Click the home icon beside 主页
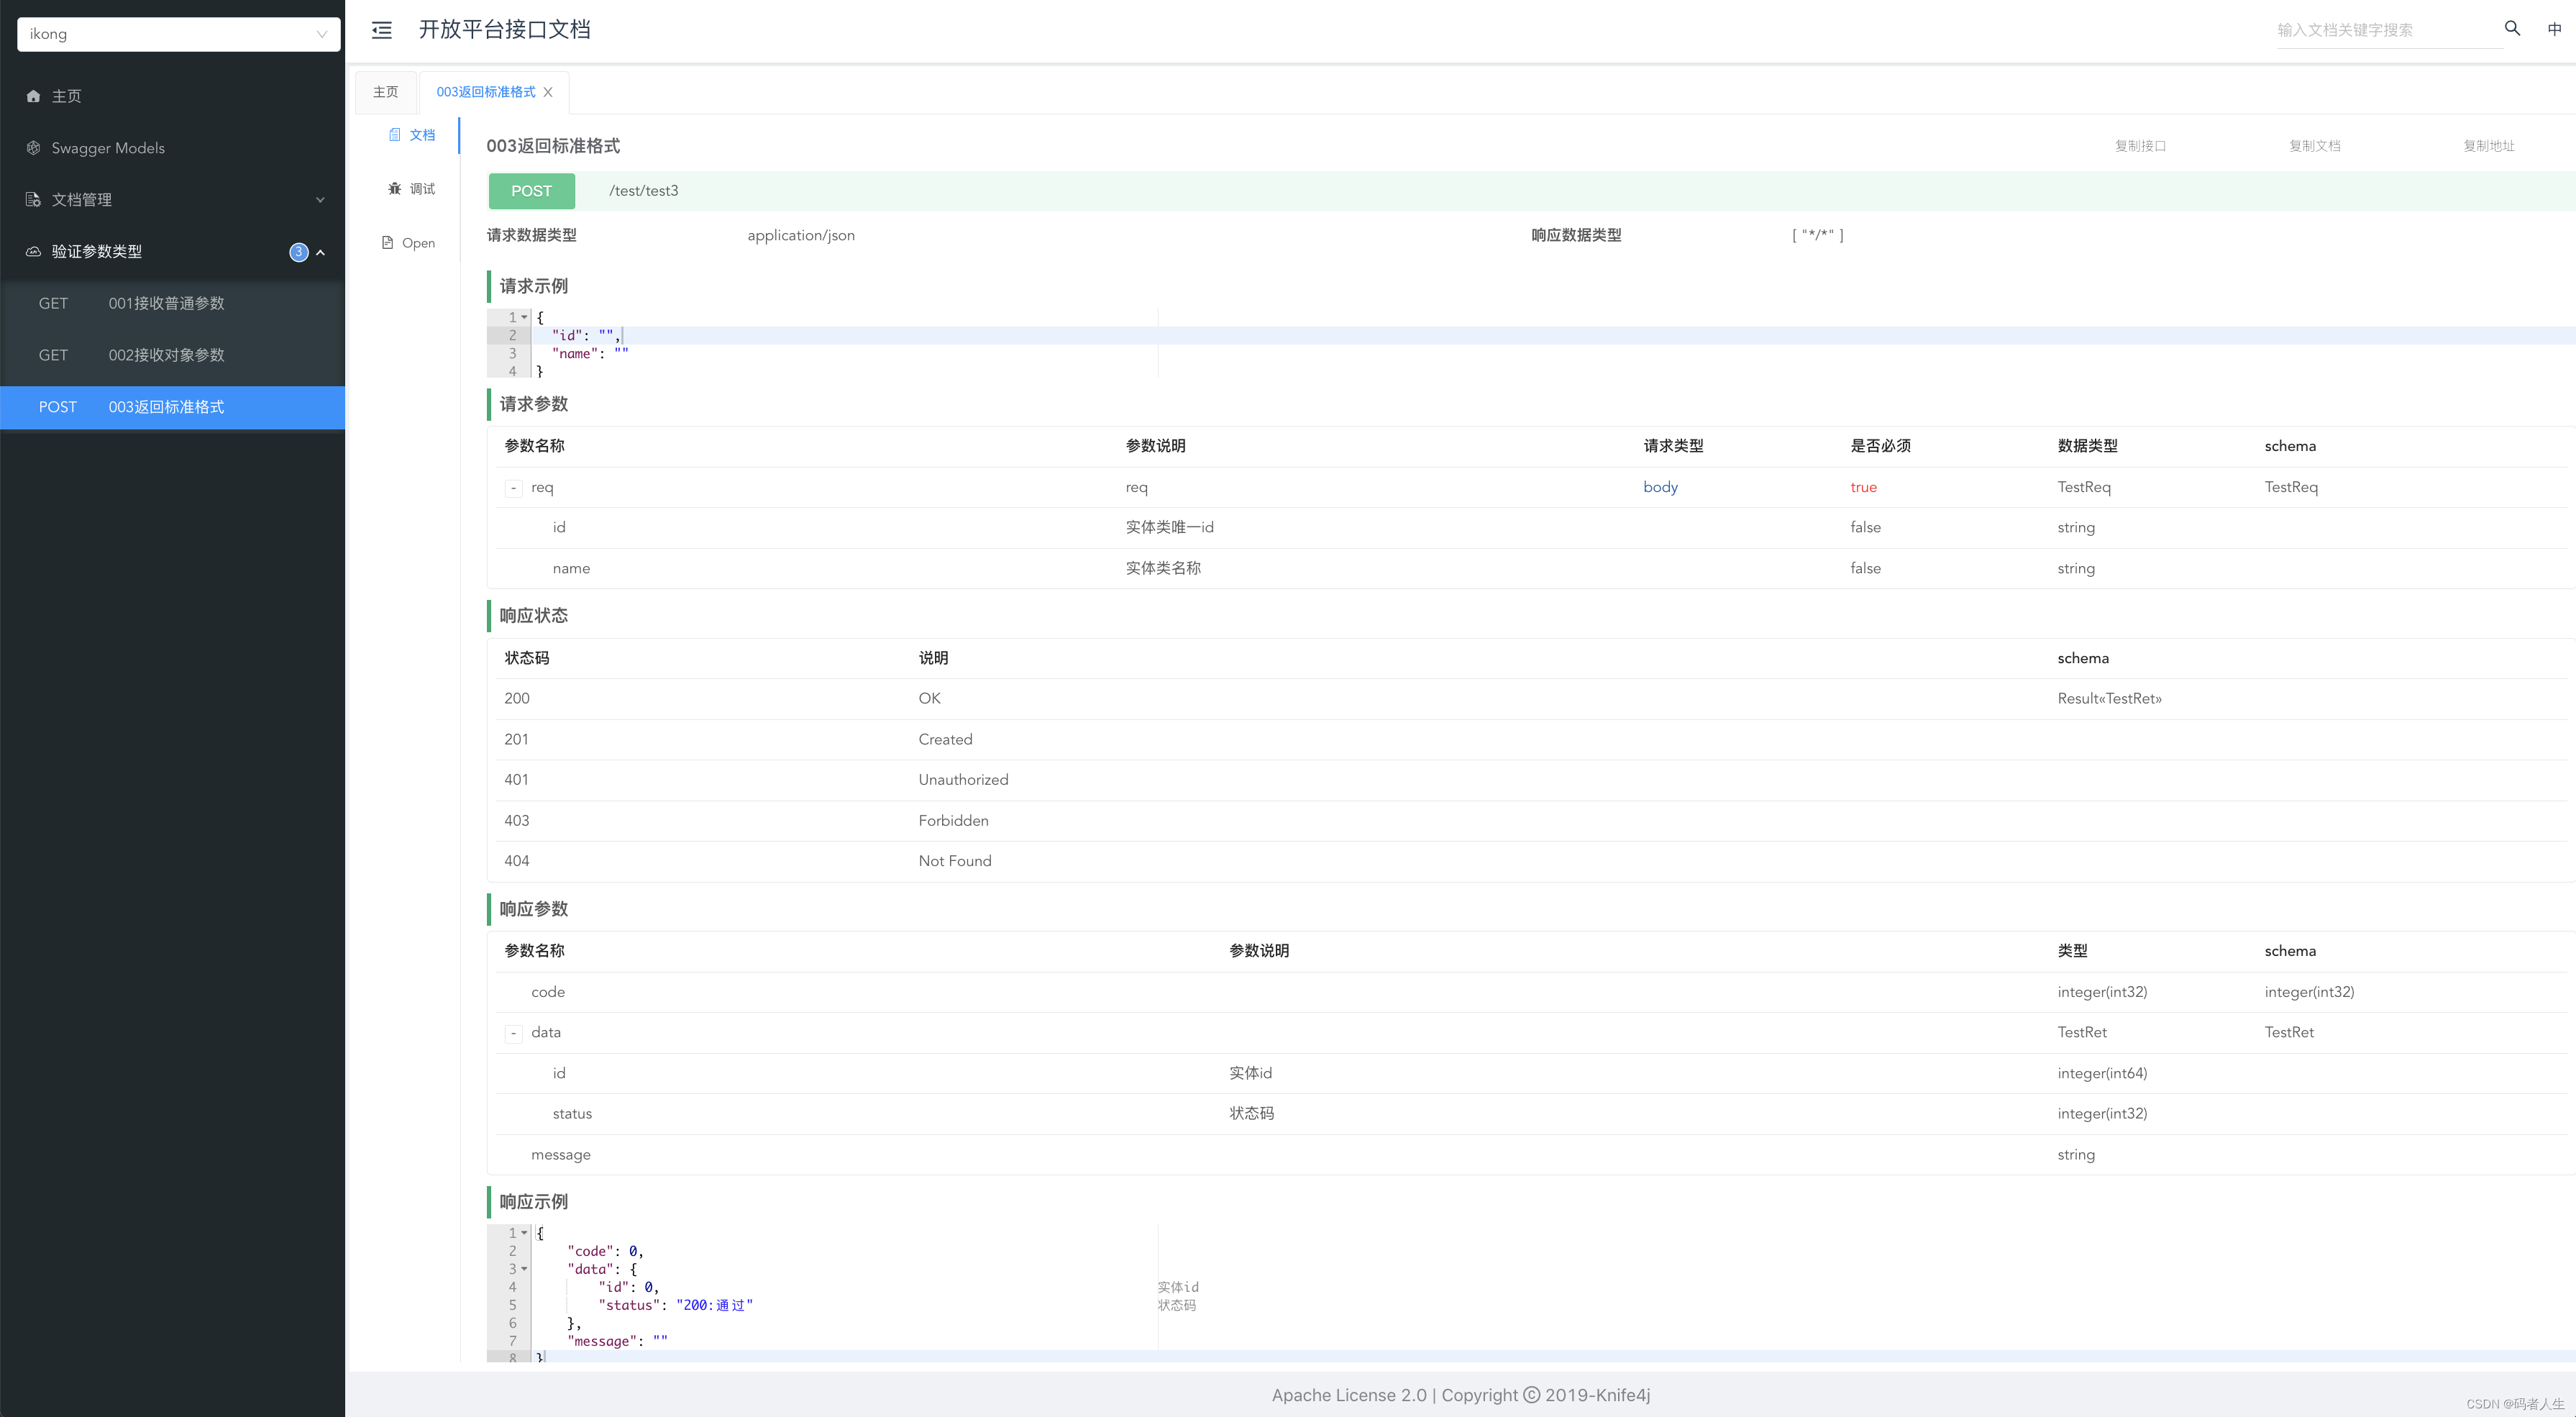The height and width of the screenshot is (1417, 2576). [33, 96]
